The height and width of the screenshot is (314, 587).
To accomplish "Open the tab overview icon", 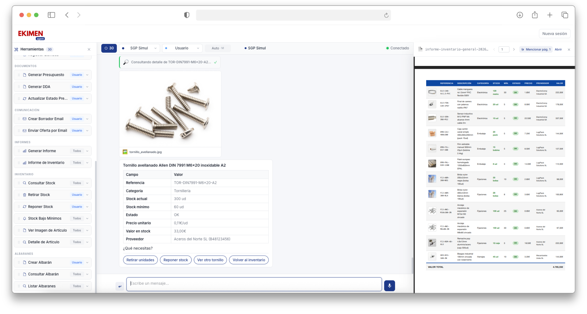I will coord(564,15).
